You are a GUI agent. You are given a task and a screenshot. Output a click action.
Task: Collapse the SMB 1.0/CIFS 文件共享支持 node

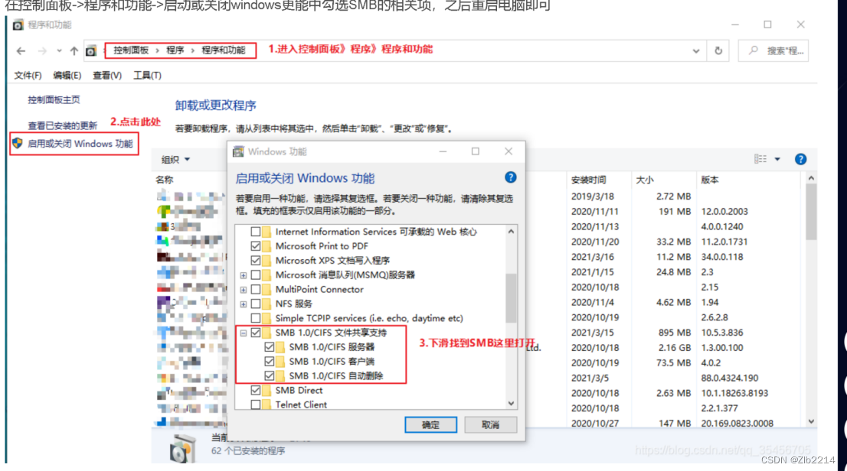point(243,333)
